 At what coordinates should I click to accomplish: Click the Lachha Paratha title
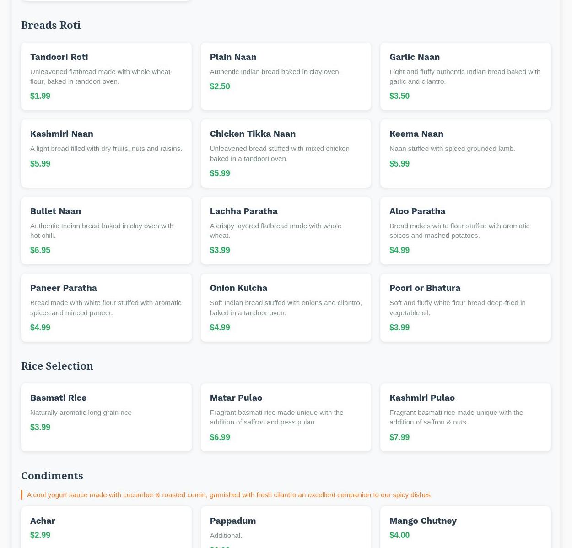[x=243, y=211]
